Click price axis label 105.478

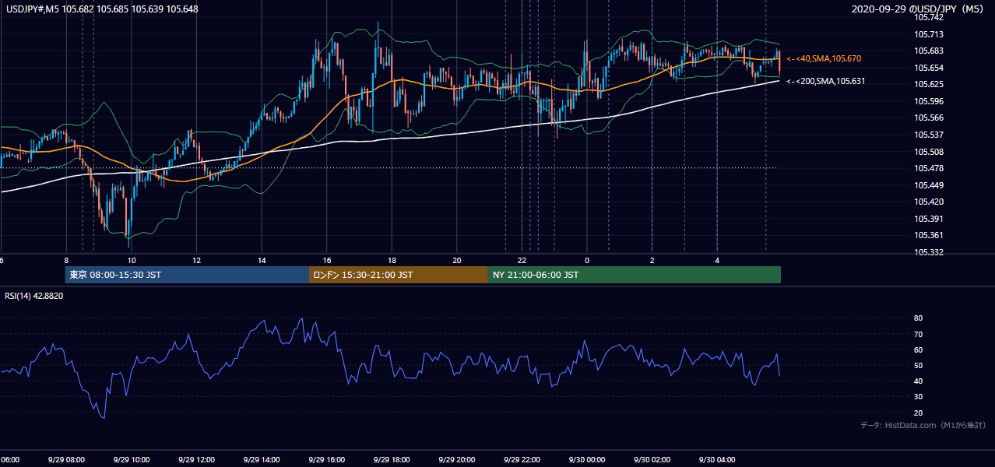928,168
